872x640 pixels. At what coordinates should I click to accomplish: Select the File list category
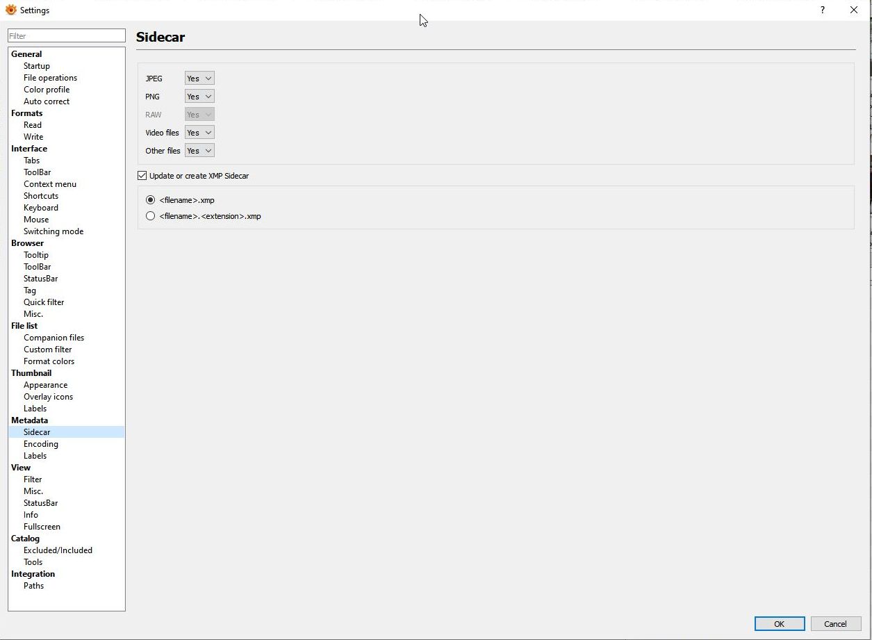[x=24, y=326]
